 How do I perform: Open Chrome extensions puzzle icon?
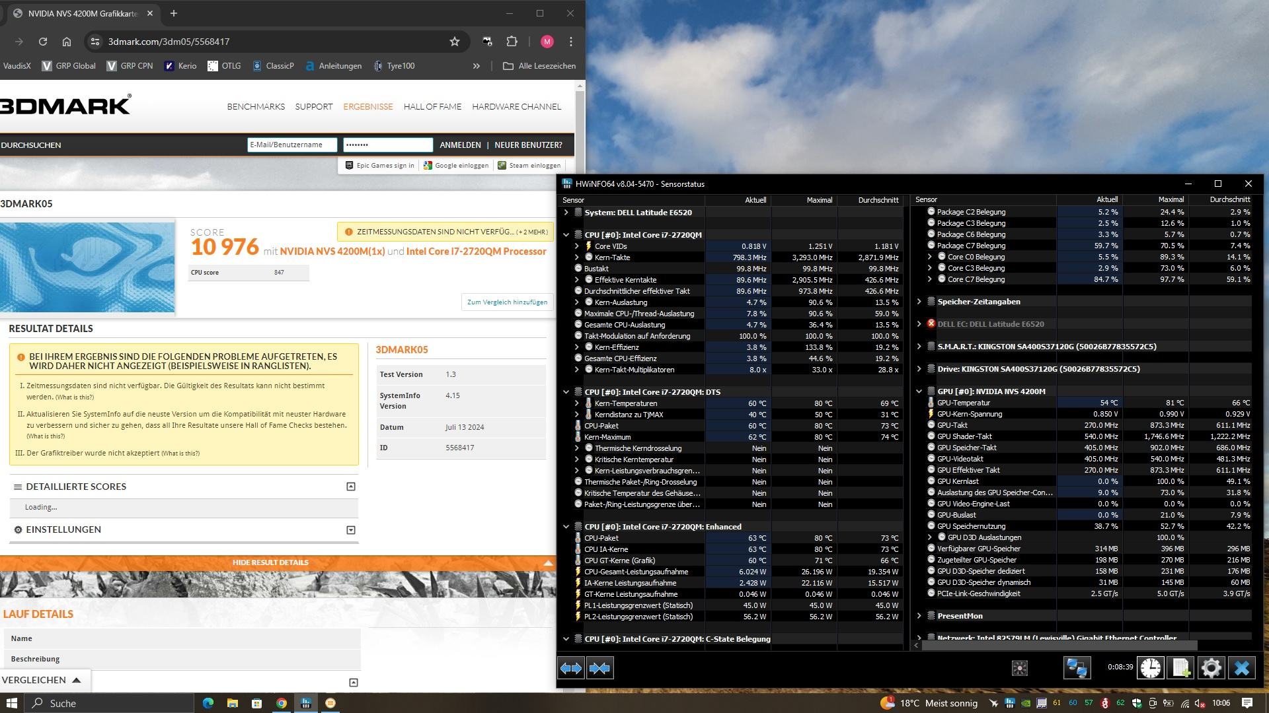(512, 42)
